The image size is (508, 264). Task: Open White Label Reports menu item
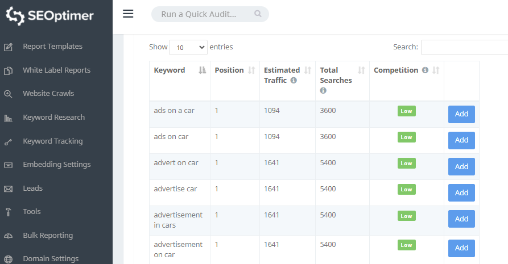click(56, 70)
